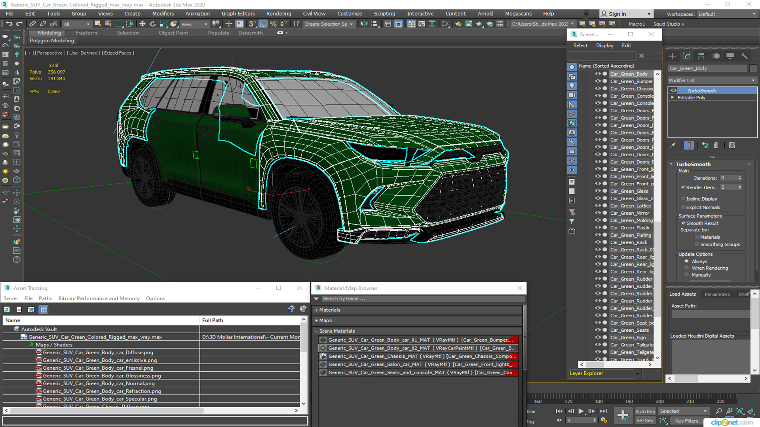This screenshot has width=760, height=427.
Task: Click the Redo arrow in main toolbar
Action: tap(19, 24)
